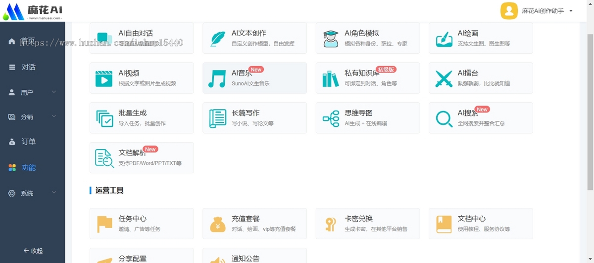Open the AI绘画 title link
Image resolution: width=594 pixels, height=263 pixels.
(468, 33)
